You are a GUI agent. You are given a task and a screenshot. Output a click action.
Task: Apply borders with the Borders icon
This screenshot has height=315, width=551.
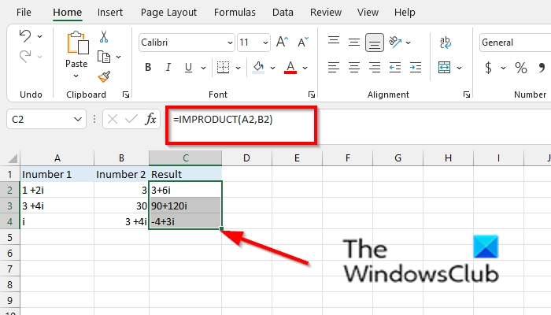[223, 67]
